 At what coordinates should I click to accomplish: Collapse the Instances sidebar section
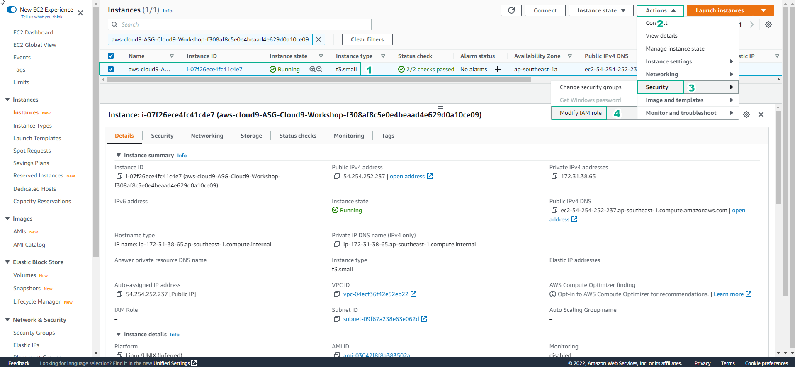[7, 100]
